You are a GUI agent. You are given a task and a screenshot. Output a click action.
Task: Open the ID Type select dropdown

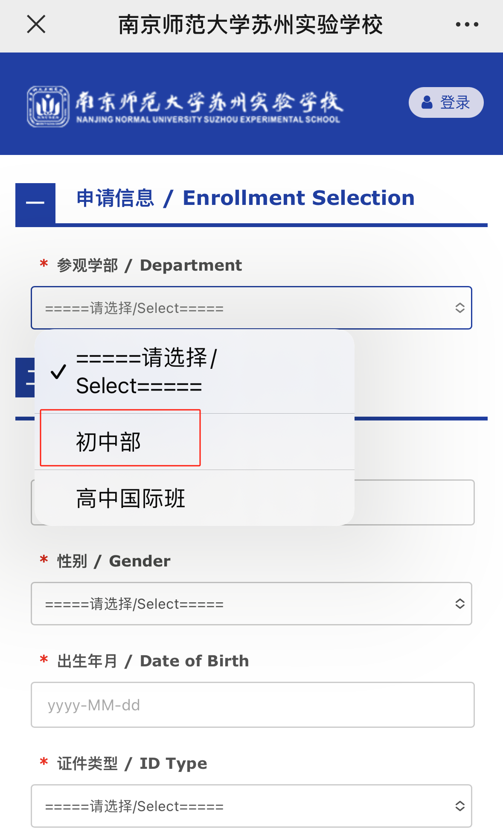[239, 806]
